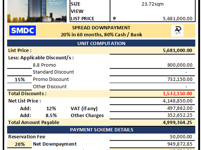The height and width of the screenshot is (150, 201).
Task: Click the Promo Discount value 732,150.00
Action: (x=180, y=79)
